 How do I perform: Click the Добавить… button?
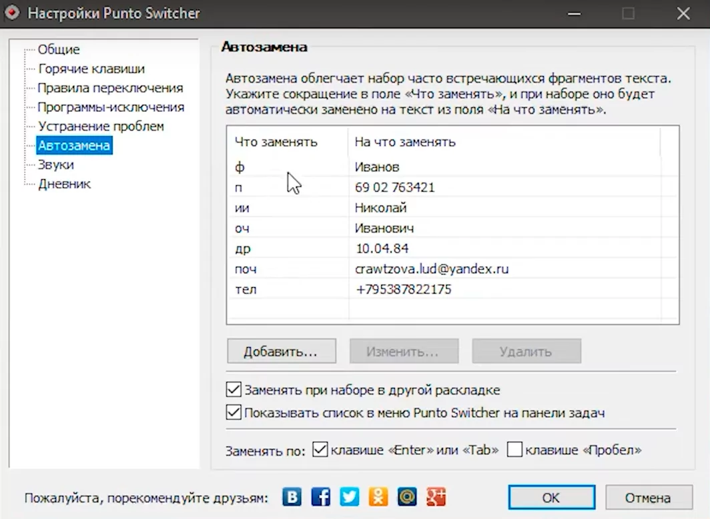pyautogui.click(x=282, y=351)
